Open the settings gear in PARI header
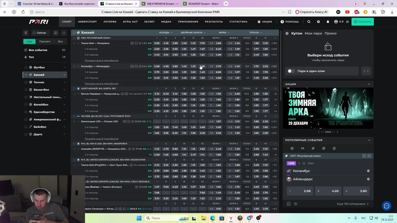The width and height of the screenshot is (397, 223). point(318,22)
